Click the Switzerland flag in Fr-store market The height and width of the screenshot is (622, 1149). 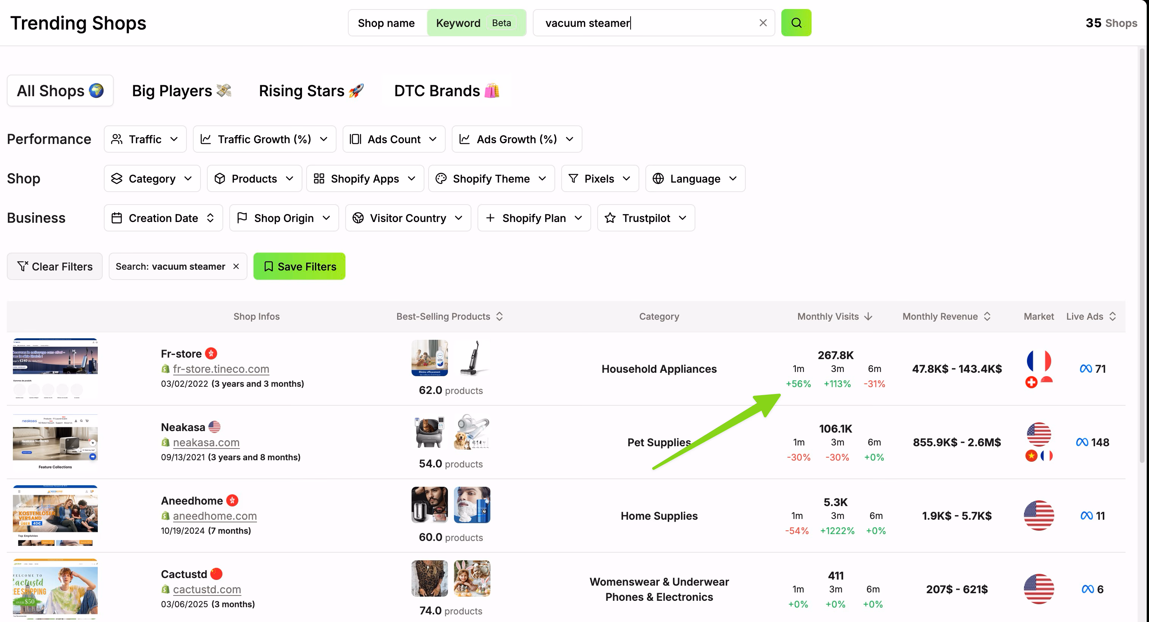(x=1031, y=383)
